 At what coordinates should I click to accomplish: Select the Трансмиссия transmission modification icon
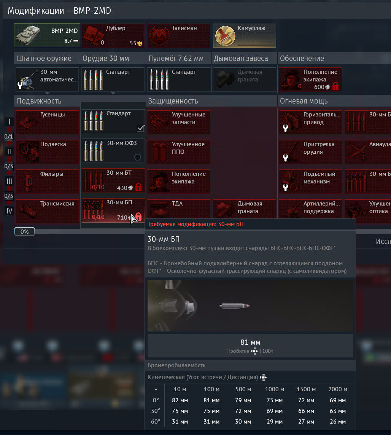pyautogui.click(x=28, y=211)
